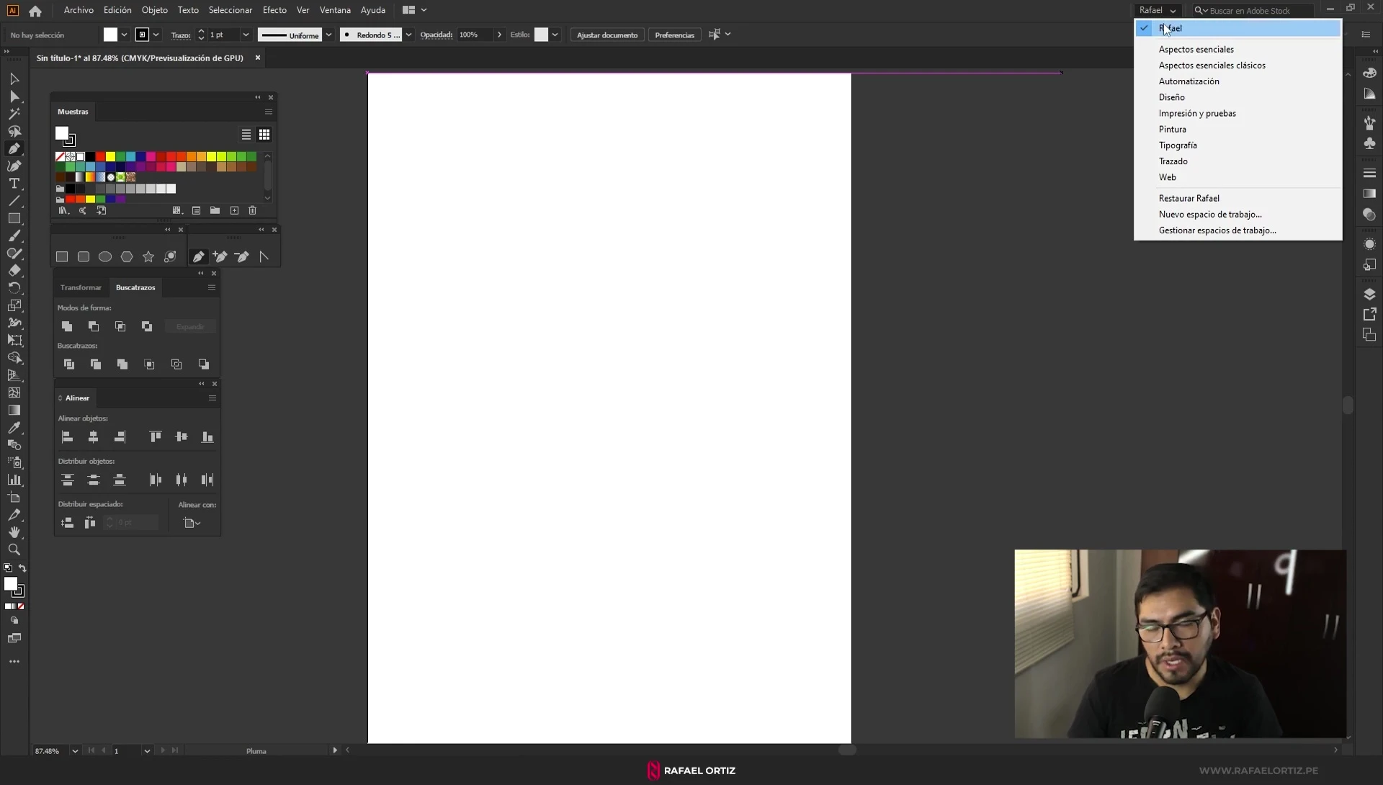The width and height of the screenshot is (1383, 785).
Task: Swap fill and stroke colors
Action: [x=22, y=568]
